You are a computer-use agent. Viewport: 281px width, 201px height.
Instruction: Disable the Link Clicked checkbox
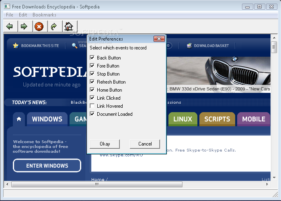(92, 98)
